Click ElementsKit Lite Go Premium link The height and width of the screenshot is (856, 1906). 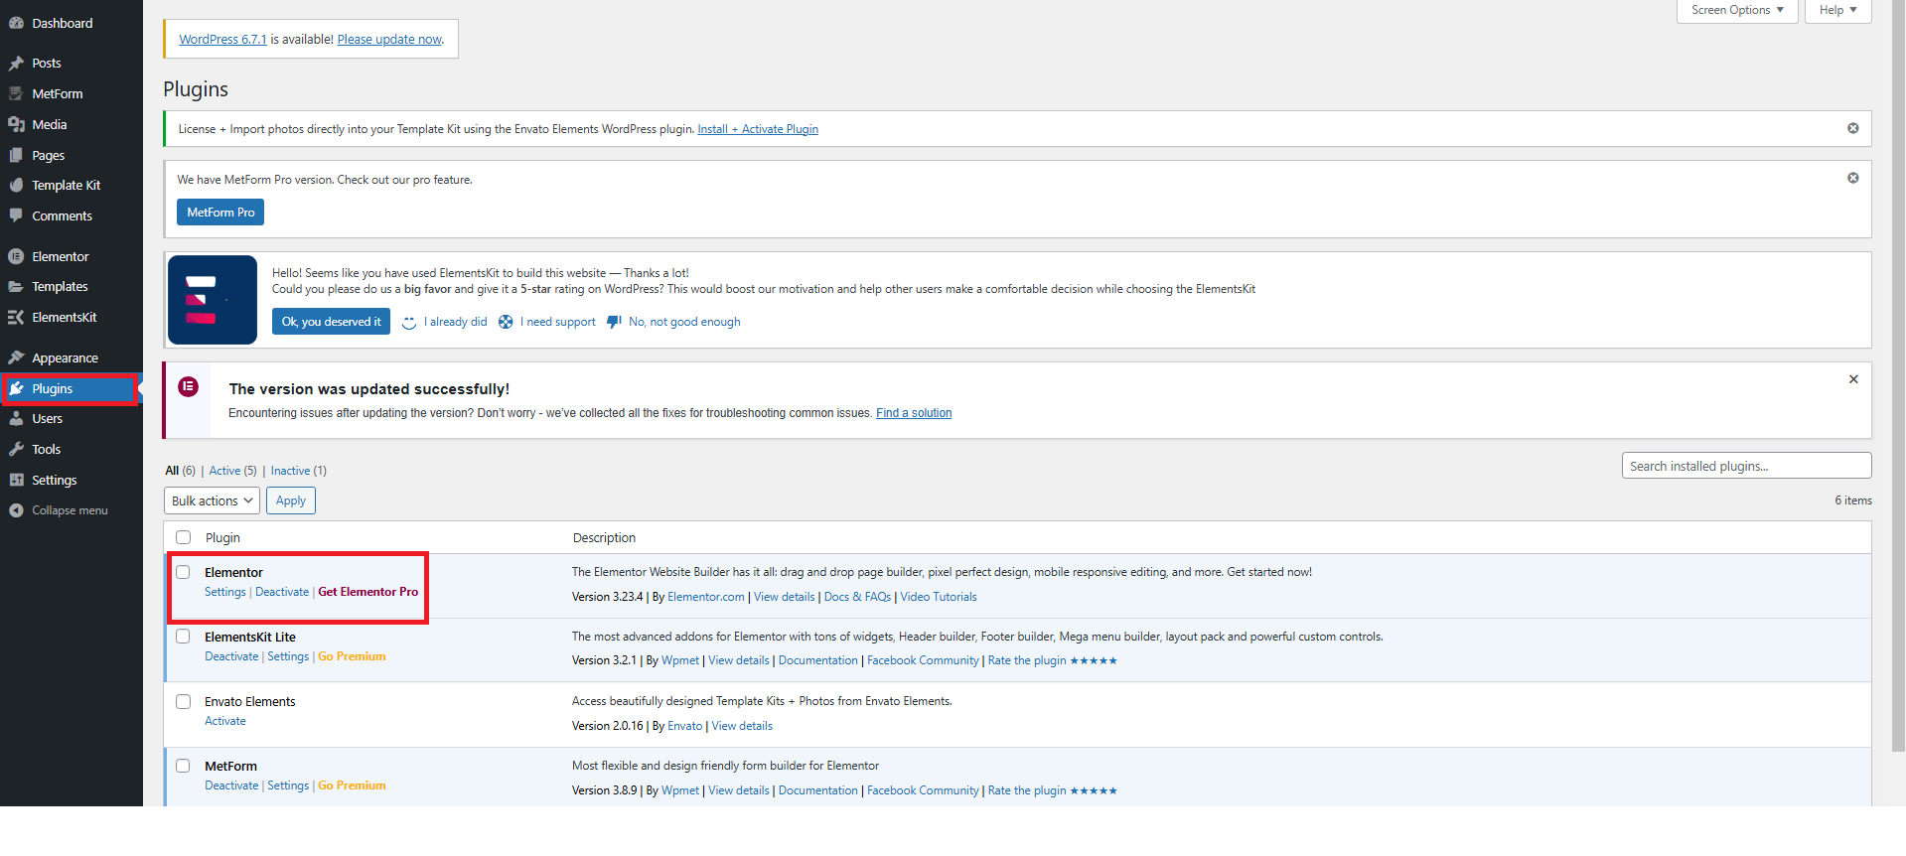tap(352, 656)
